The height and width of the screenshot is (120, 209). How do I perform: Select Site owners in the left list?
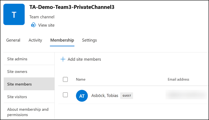(x=29, y=71)
